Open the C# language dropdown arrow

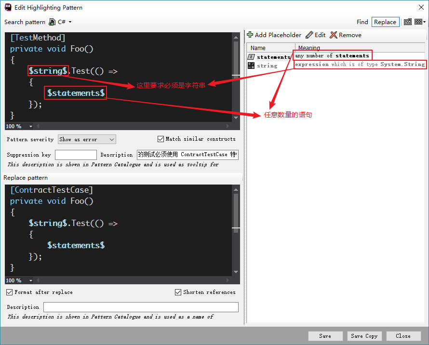click(x=70, y=22)
